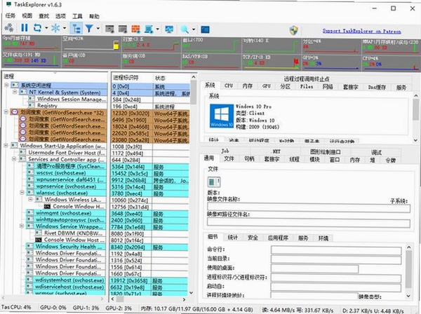The height and width of the screenshot is (314, 421).
Task: Switch to the 环境 sub-tab
Action: click(x=323, y=238)
